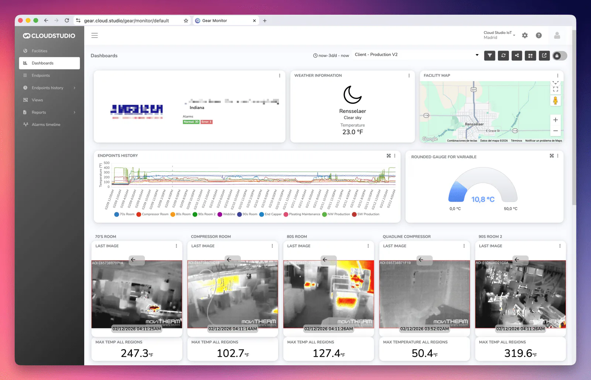Zoom out on the facility map
The image size is (591, 380).
[556, 131]
